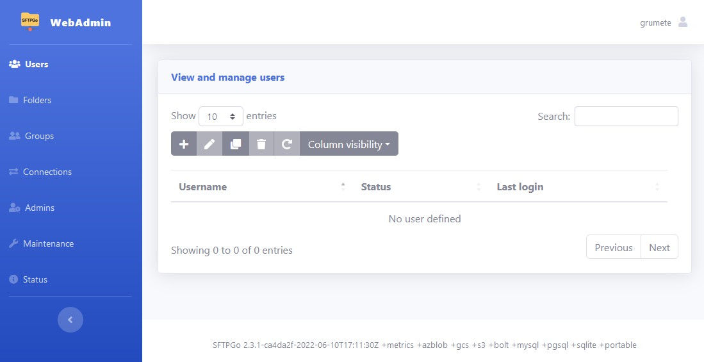Navigate to Connections page
704x362 pixels.
47,172
